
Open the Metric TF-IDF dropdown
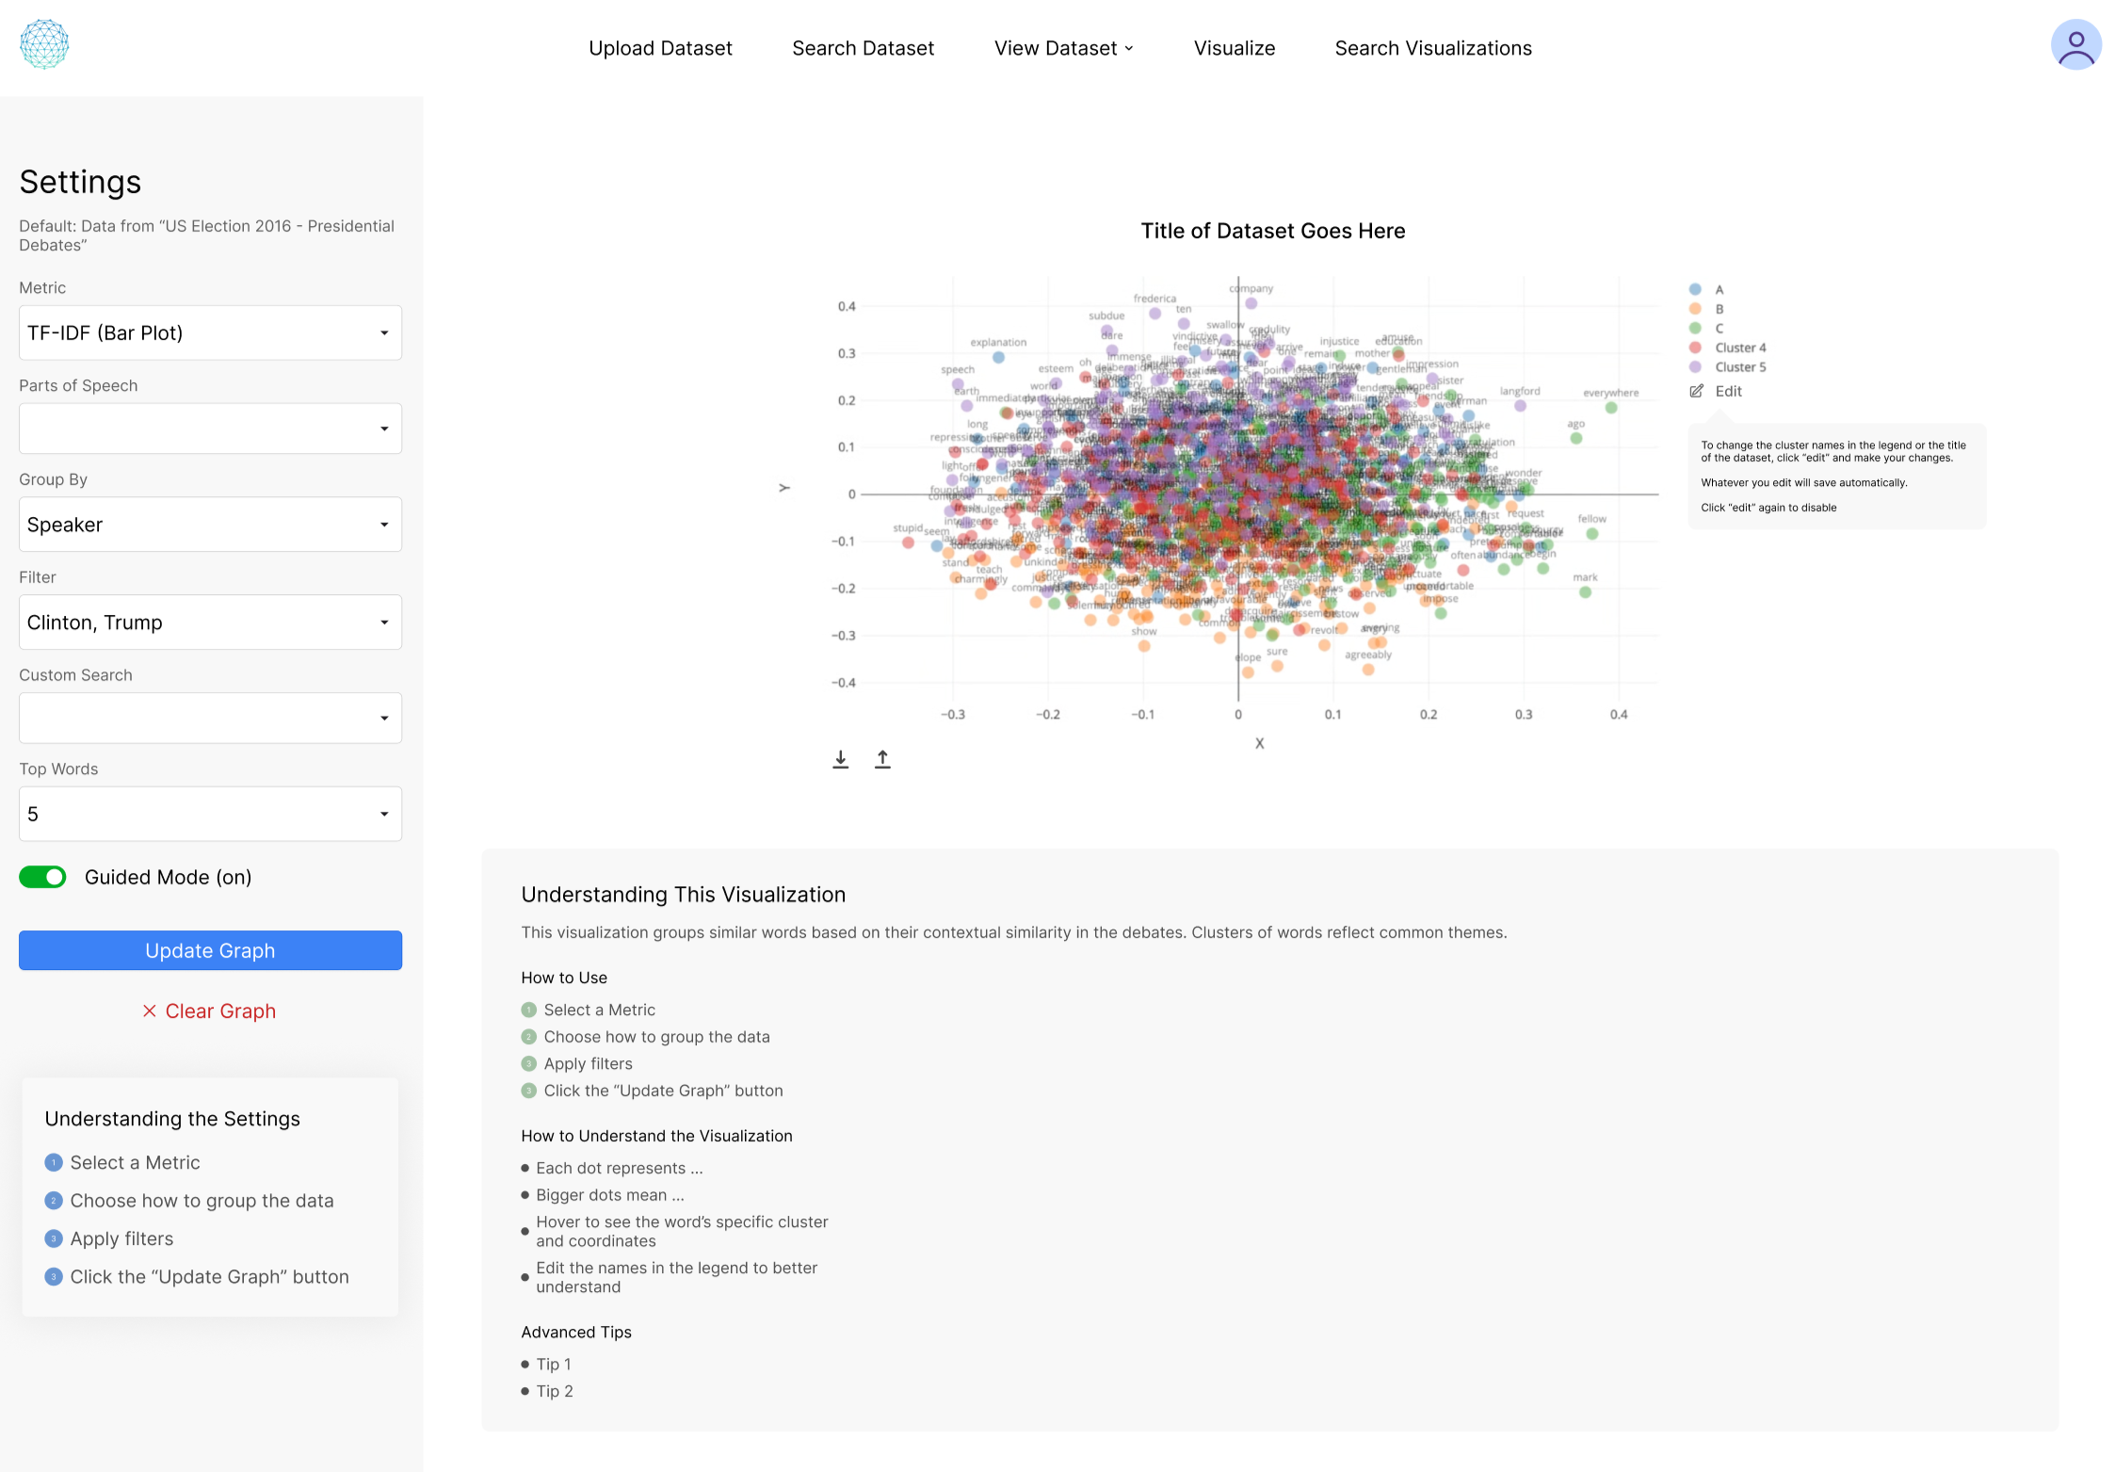(x=210, y=332)
